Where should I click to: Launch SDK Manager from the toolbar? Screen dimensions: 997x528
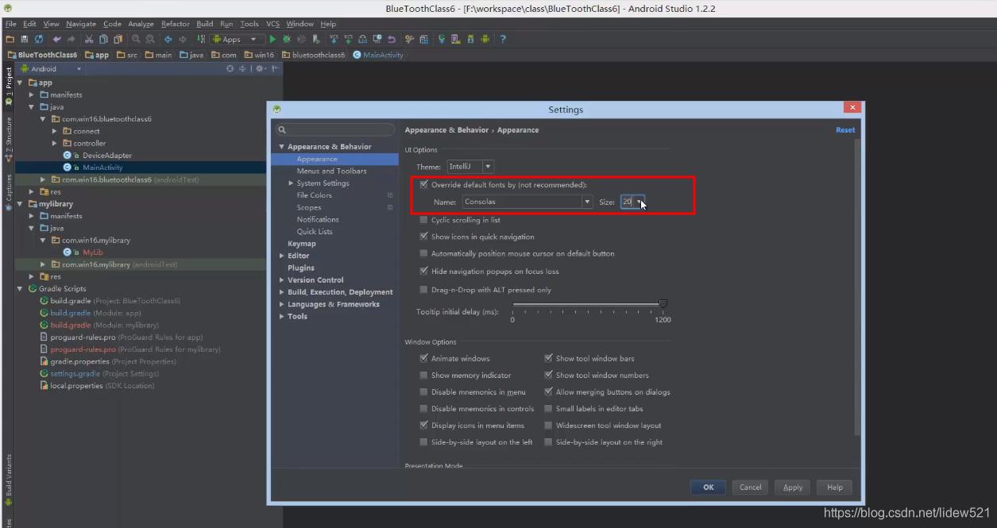470,38
